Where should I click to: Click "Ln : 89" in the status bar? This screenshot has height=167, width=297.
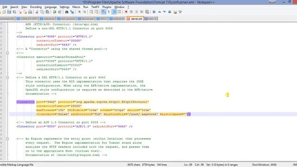click(188, 165)
